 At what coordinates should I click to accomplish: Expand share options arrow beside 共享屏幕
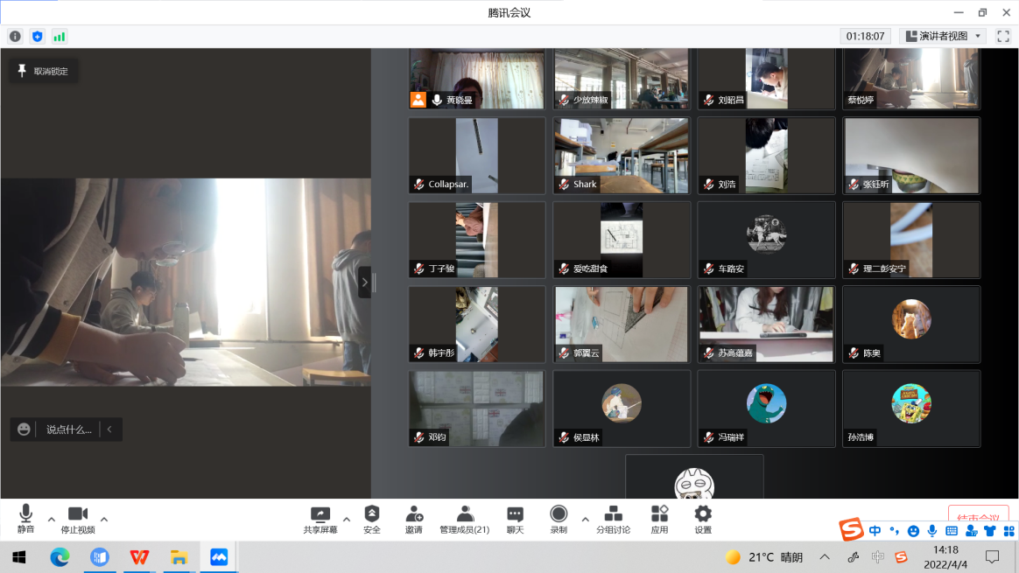pos(346,519)
